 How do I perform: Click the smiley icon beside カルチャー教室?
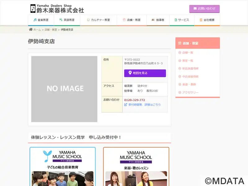click(88, 20)
